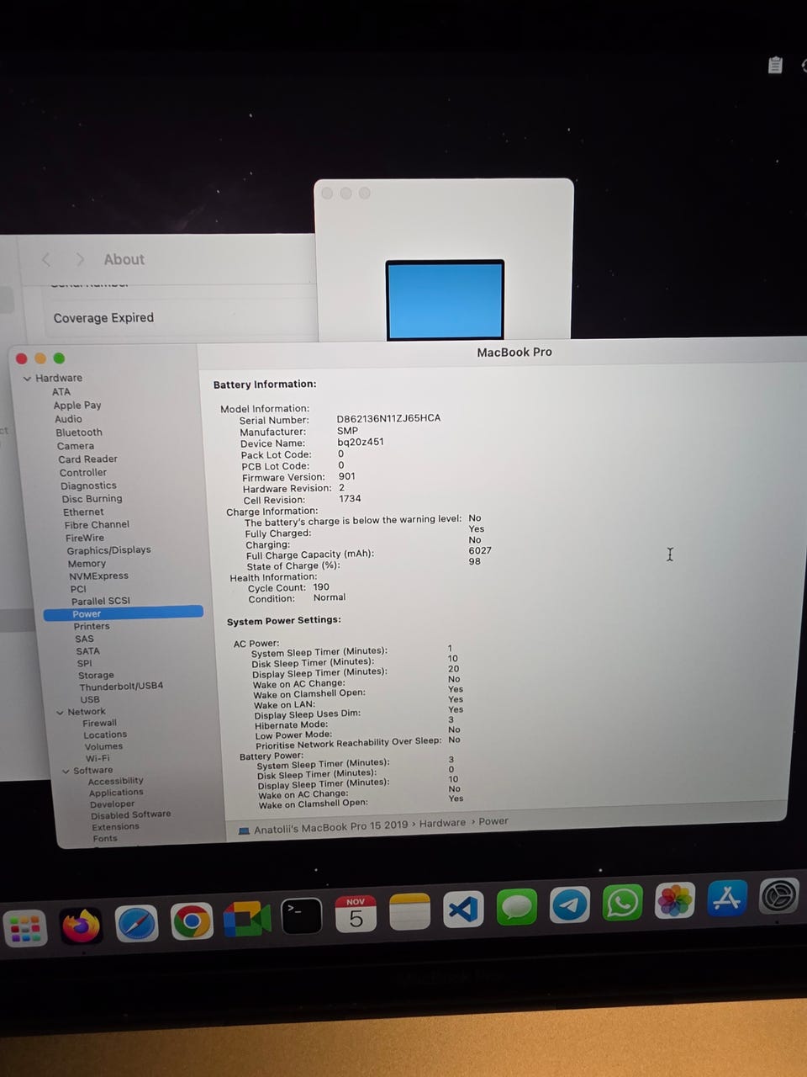Open System Settings from the Dock

[x=779, y=896]
